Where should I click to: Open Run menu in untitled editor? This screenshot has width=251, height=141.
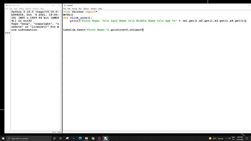point(80,9)
